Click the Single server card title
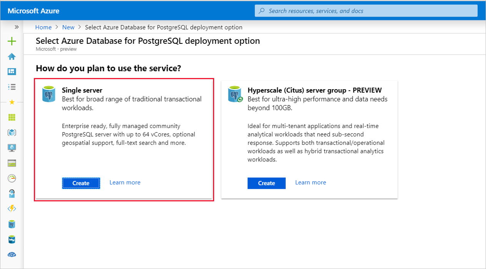This screenshot has width=486, height=269. tap(82, 90)
